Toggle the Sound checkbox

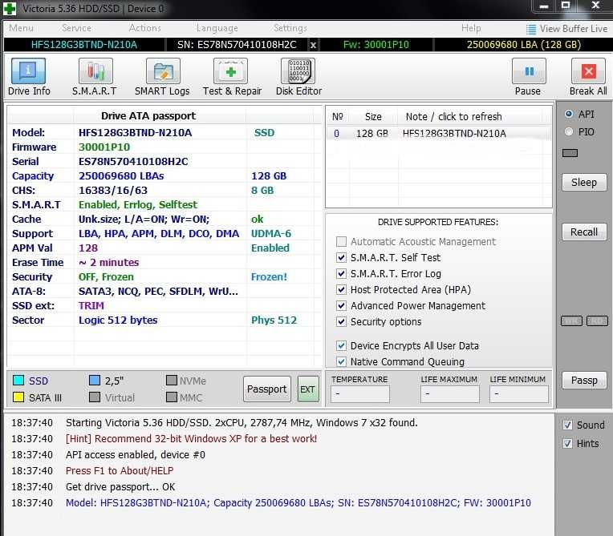click(567, 425)
